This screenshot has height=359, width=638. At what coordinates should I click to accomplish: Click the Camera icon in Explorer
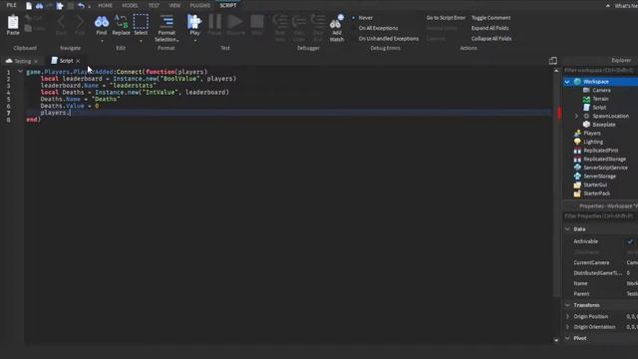pos(586,90)
